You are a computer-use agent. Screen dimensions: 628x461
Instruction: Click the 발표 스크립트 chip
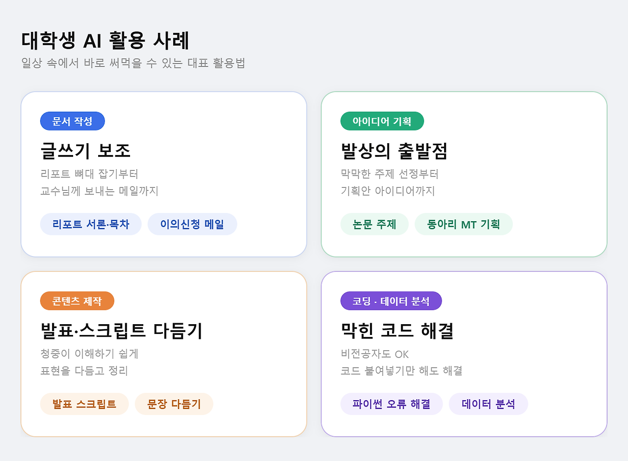click(84, 404)
